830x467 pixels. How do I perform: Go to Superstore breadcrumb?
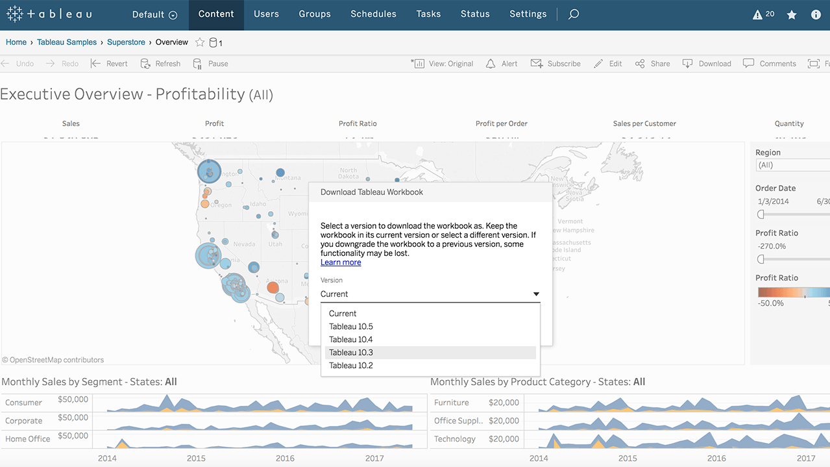(126, 42)
